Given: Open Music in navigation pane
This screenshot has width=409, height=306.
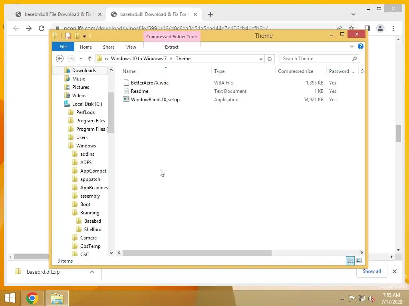Looking at the screenshot, I should pos(78,78).
